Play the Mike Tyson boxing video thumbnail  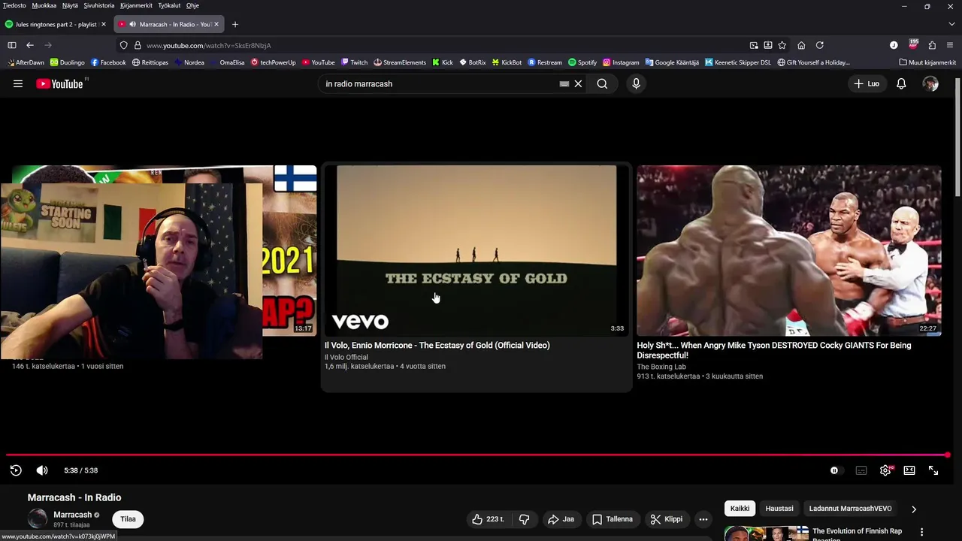[x=789, y=250]
